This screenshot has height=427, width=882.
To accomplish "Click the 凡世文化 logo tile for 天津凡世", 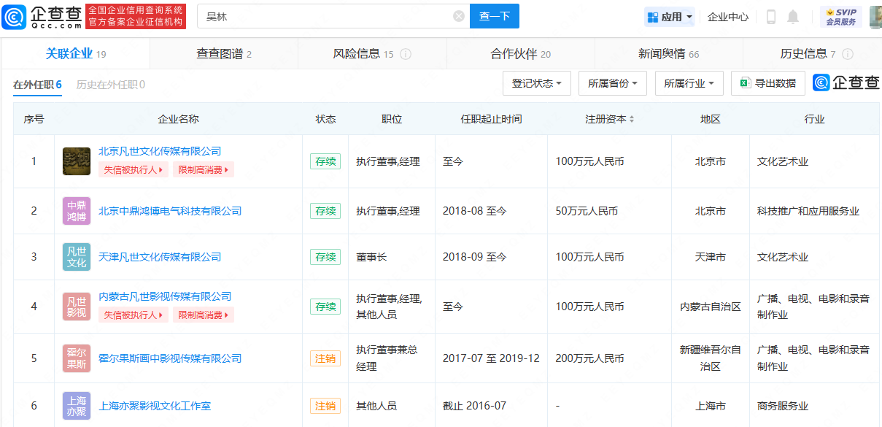I will click(x=77, y=257).
